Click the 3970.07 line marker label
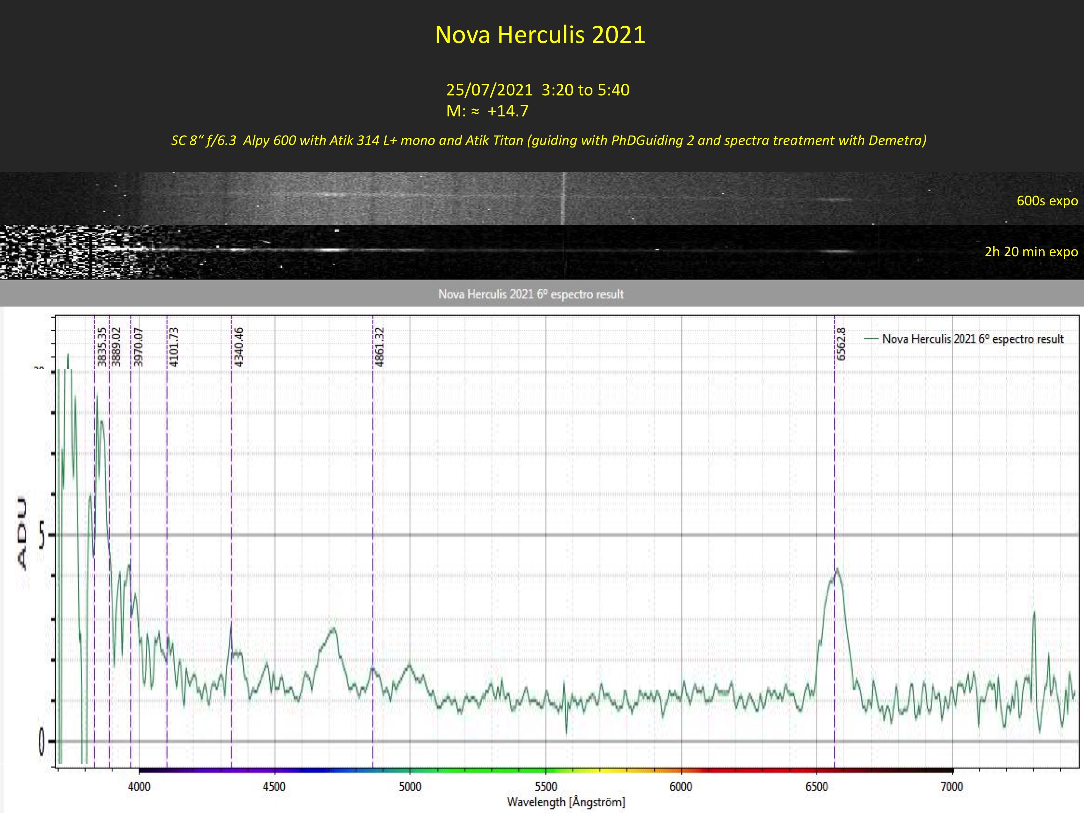1084x813 pixels. (x=138, y=347)
